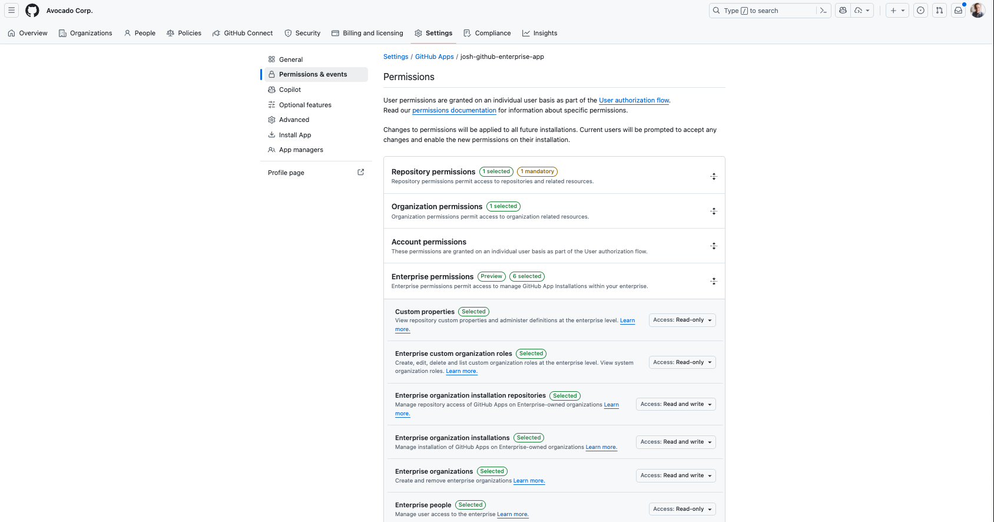Image resolution: width=994 pixels, height=522 pixels.
Task: Open the People tab
Action: tap(140, 33)
